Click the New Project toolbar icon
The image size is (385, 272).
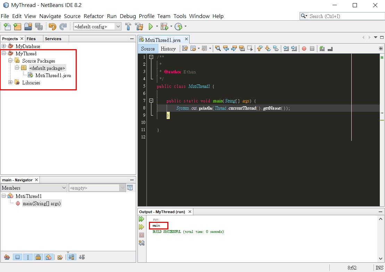[x=17, y=26]
